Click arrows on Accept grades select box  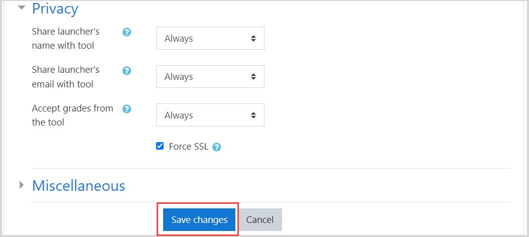pos(253,115)
